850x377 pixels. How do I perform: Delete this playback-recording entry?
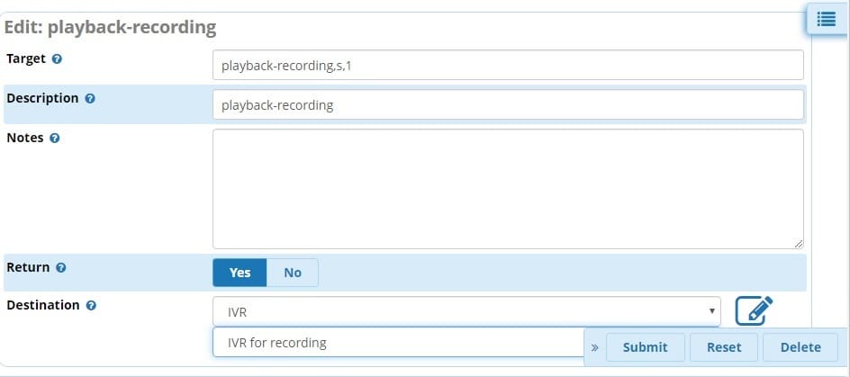(800, 347)
